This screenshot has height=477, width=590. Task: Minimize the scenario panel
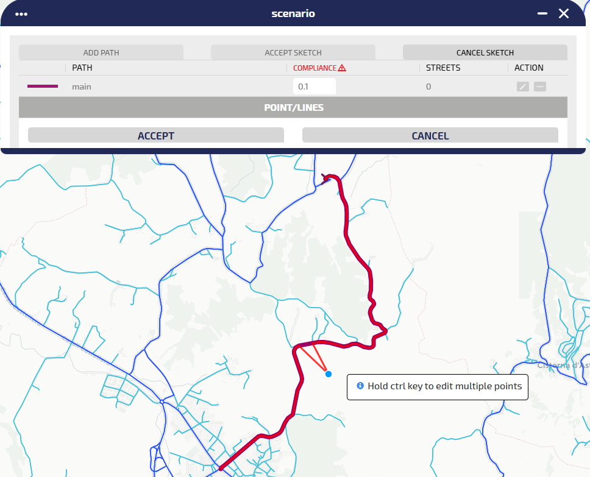pos(542,13)
